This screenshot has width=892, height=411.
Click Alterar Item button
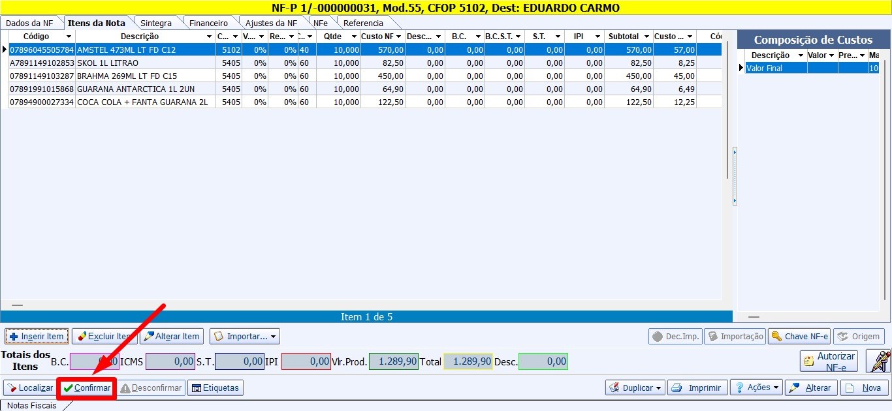coord(172,337)
